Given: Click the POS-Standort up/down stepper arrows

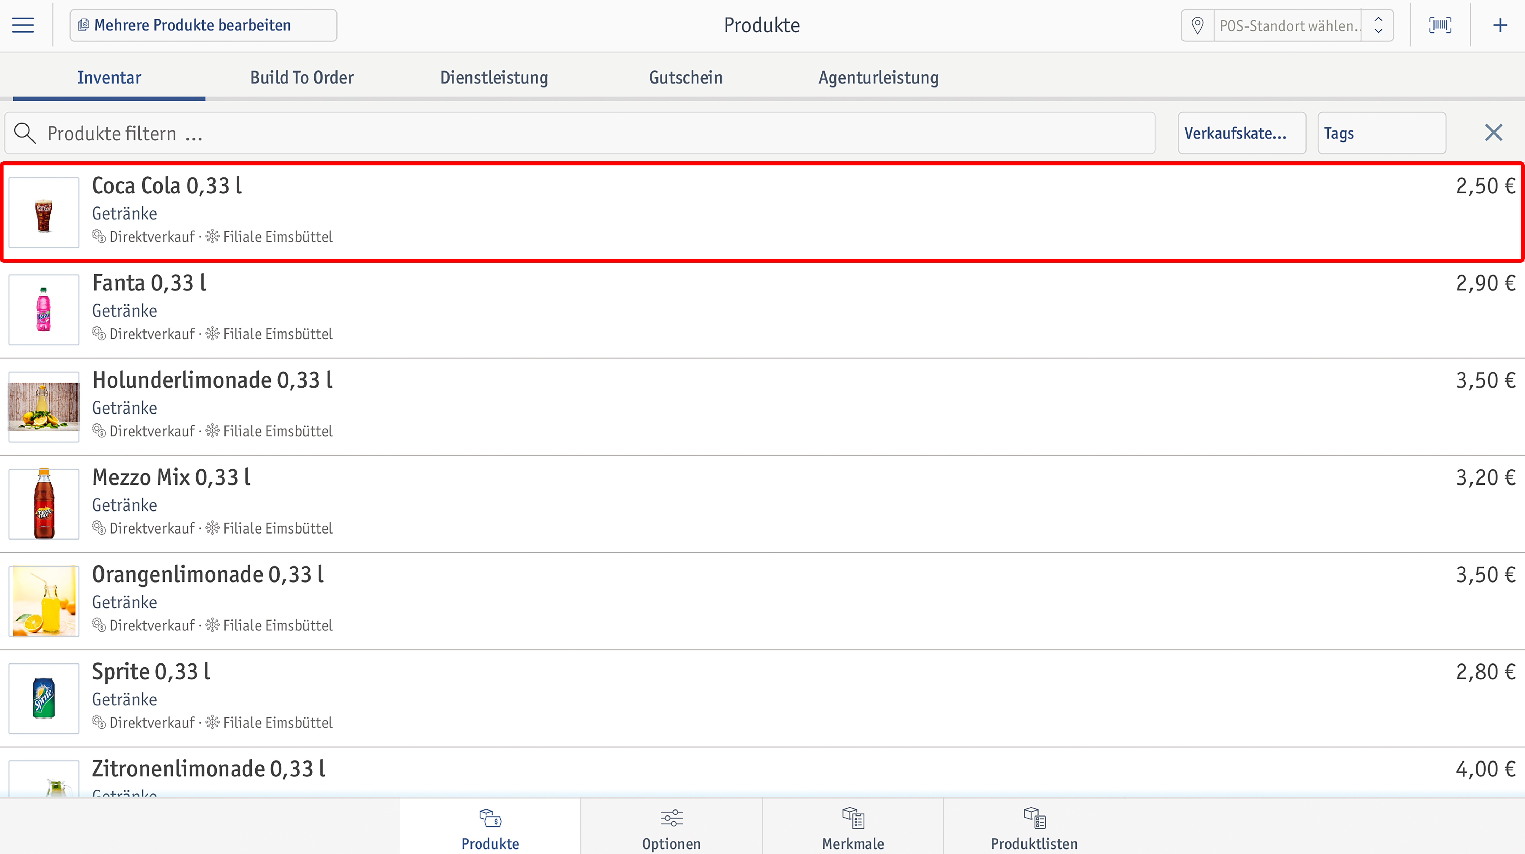Looking at the screenshot, I should [1378, 25].
